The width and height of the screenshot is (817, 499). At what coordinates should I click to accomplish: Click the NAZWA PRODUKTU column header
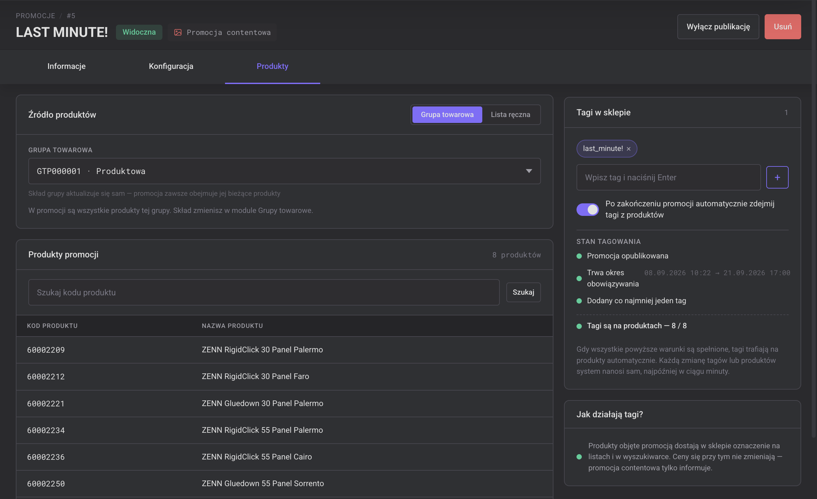click(232, 326)
